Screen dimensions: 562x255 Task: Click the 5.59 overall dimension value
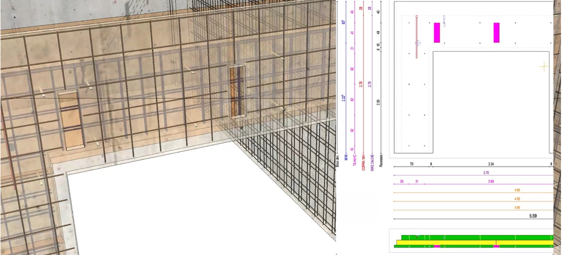[x=532, y=216]
